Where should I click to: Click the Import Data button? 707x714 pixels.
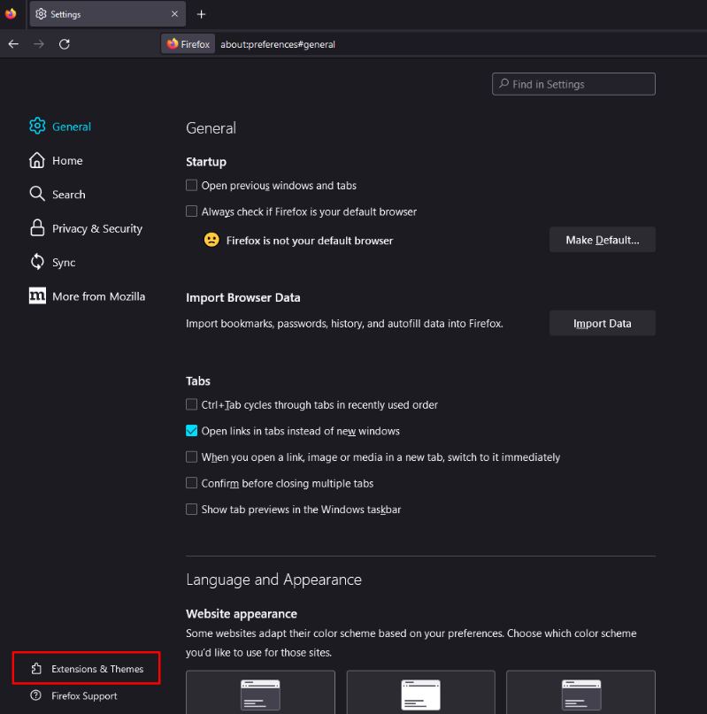(603, 323)
